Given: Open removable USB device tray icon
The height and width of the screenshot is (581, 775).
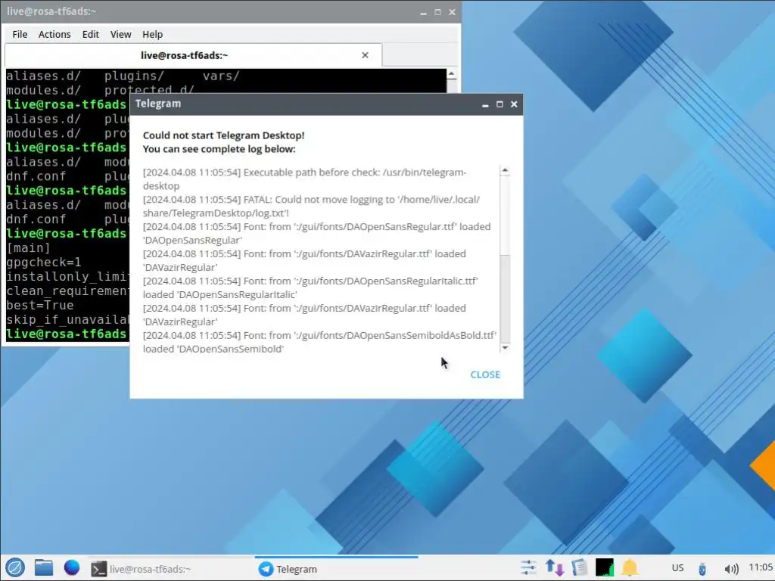Looking at the screenshot, I should pos(702,569).
